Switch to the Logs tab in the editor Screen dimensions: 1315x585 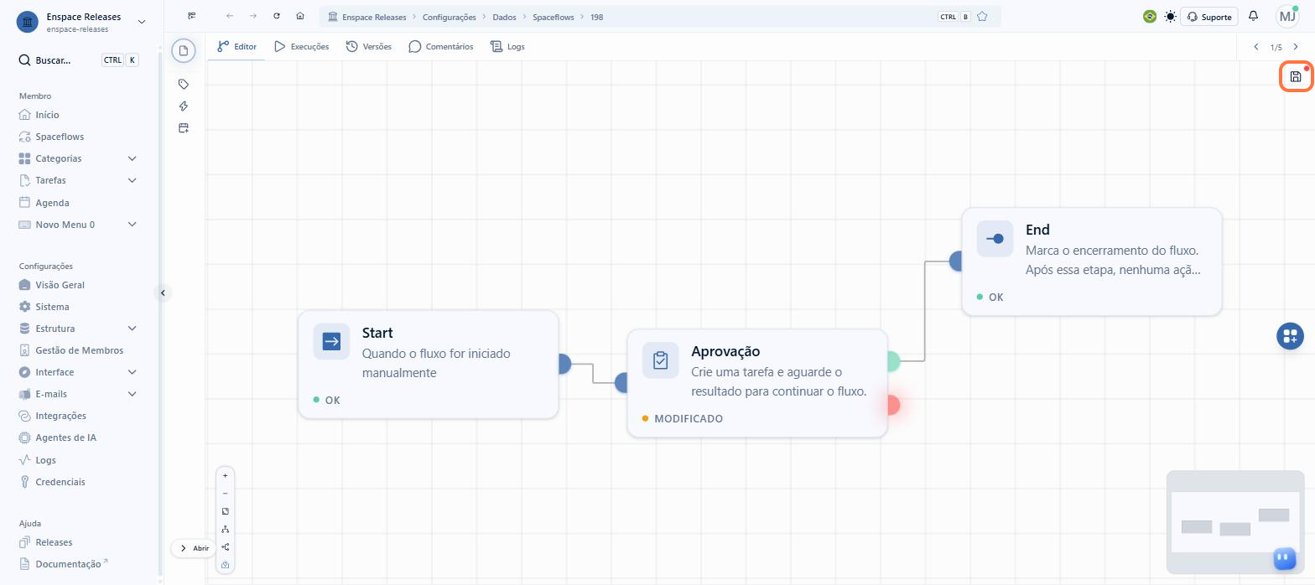tap(507, 47)
